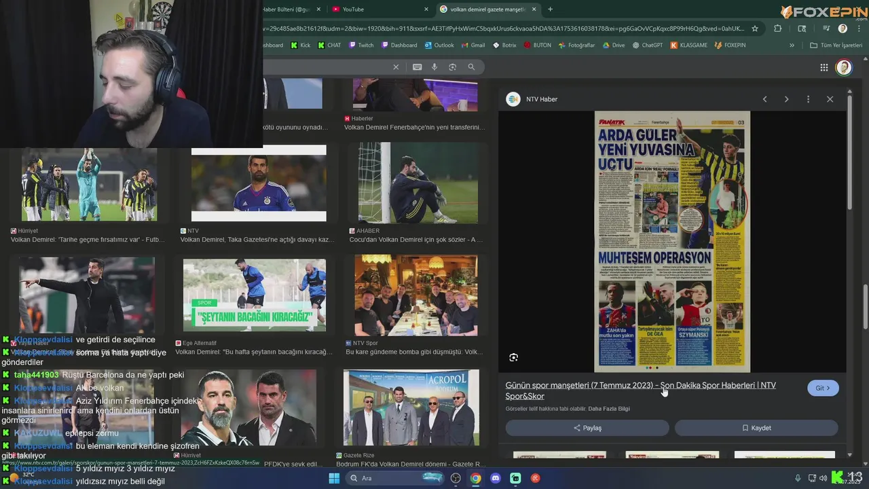Image resolution: width=869 pixels, height=489 pixels.
Task: Open the Botrix bookmark
Action: point(504,46)
